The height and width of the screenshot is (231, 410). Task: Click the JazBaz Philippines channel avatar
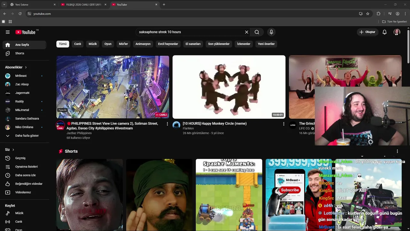click(x=60, y=125)
